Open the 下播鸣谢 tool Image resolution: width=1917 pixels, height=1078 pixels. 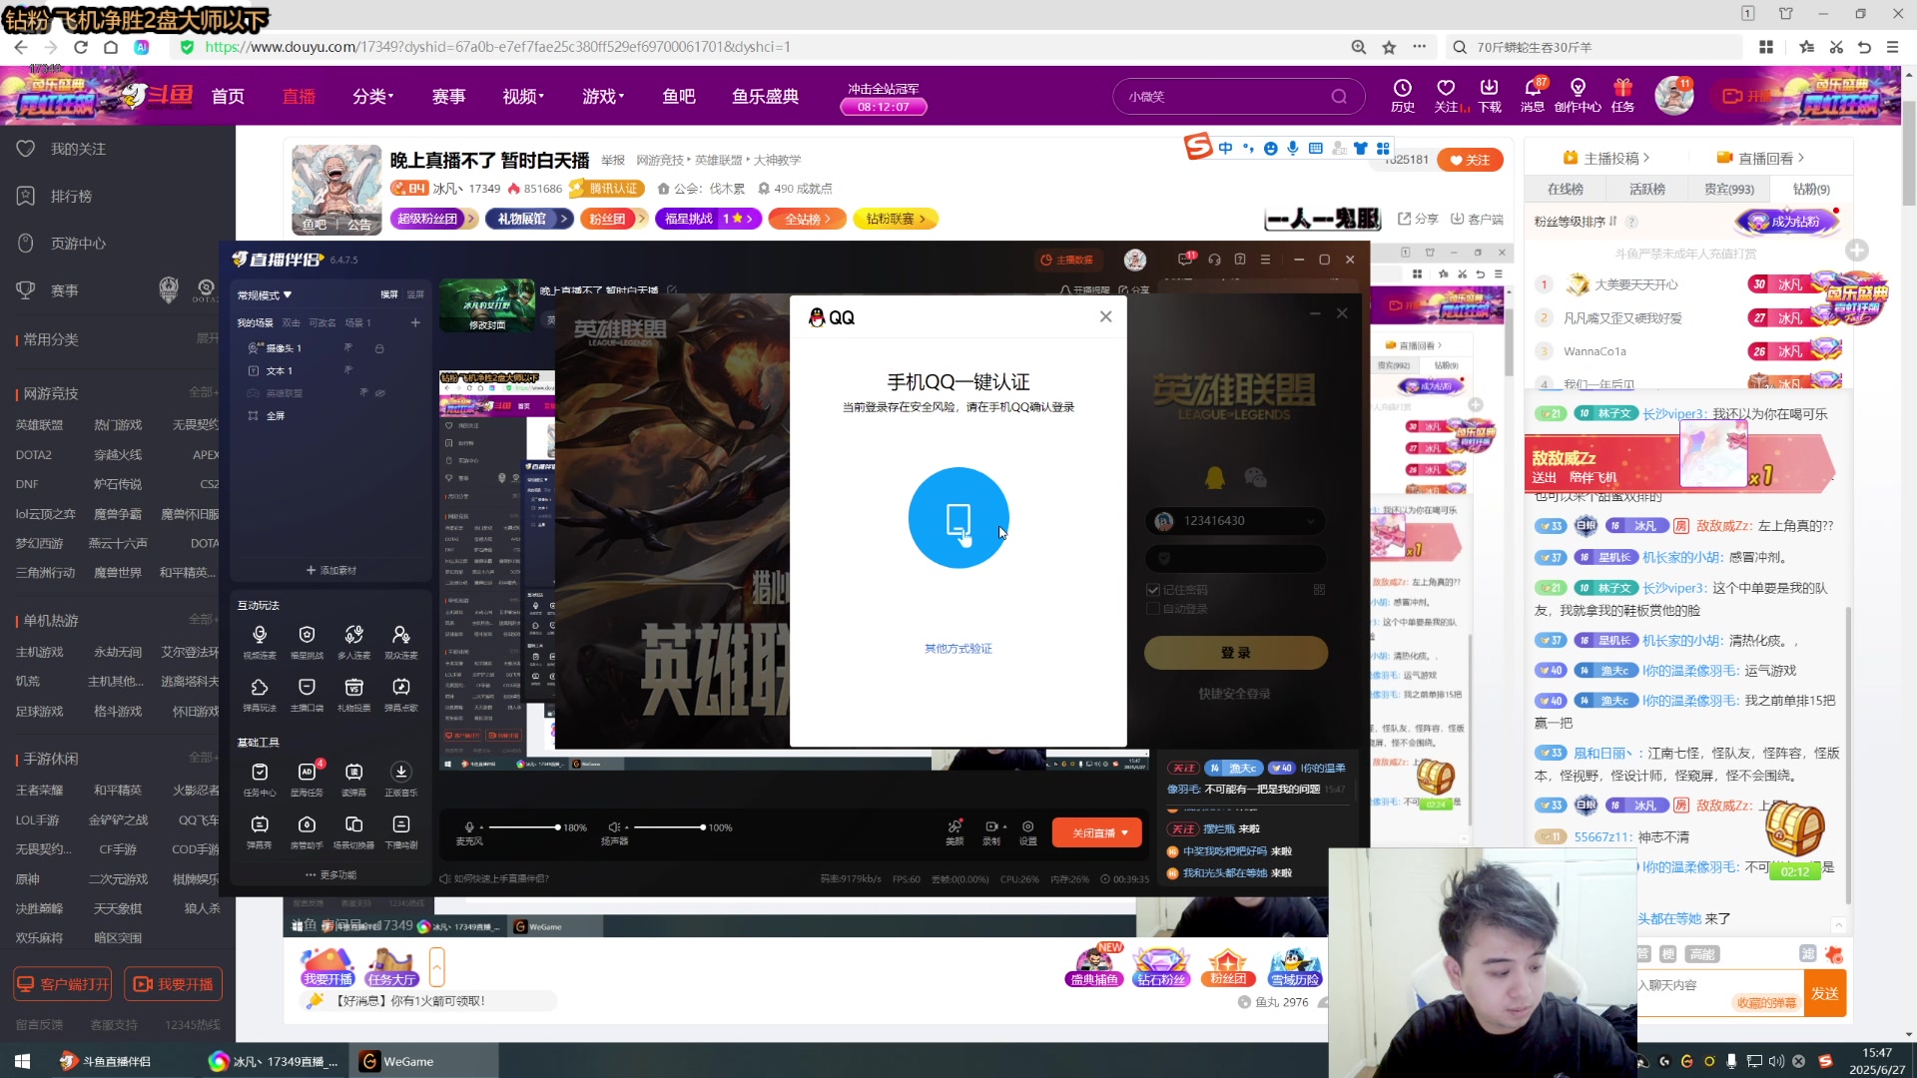(x=400, y=831)
